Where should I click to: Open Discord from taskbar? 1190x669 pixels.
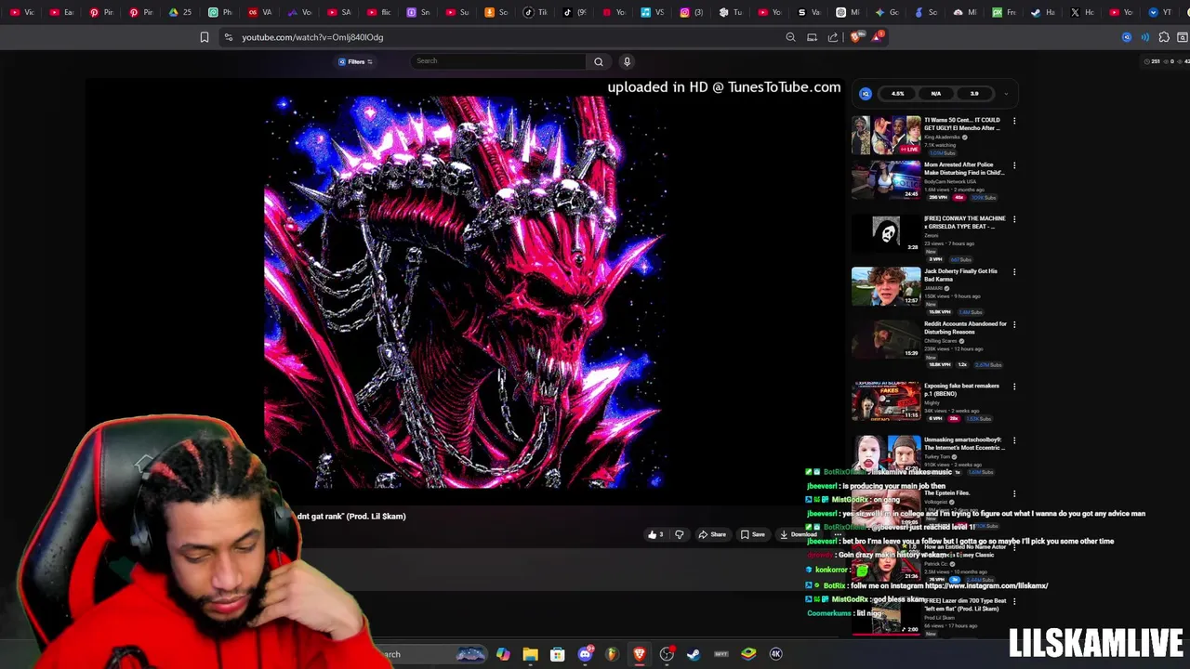(x=585, y=654)
